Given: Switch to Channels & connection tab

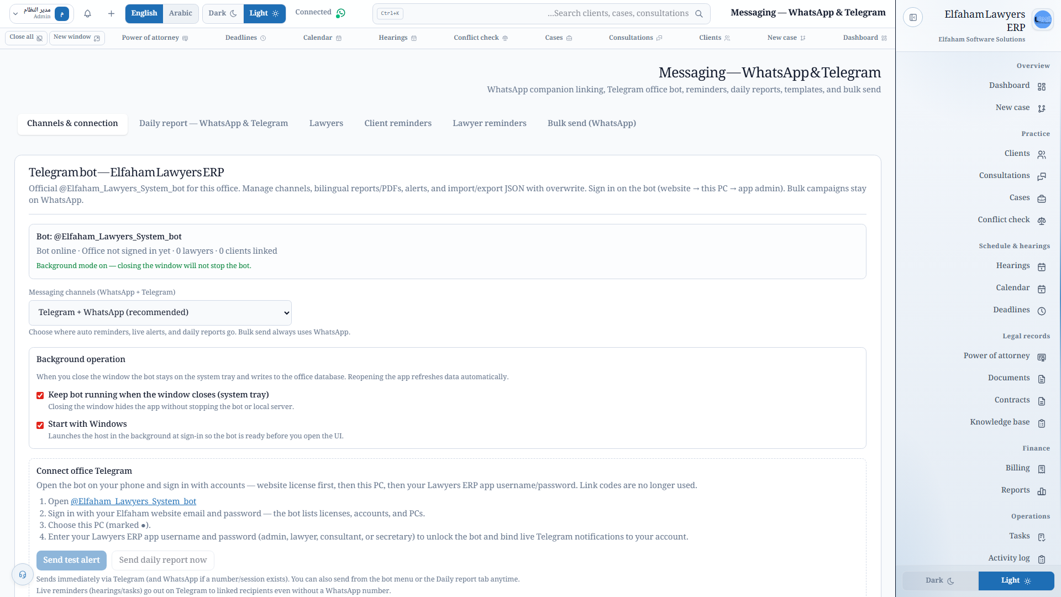Looking at the screenshot, I should coord(72,123).
